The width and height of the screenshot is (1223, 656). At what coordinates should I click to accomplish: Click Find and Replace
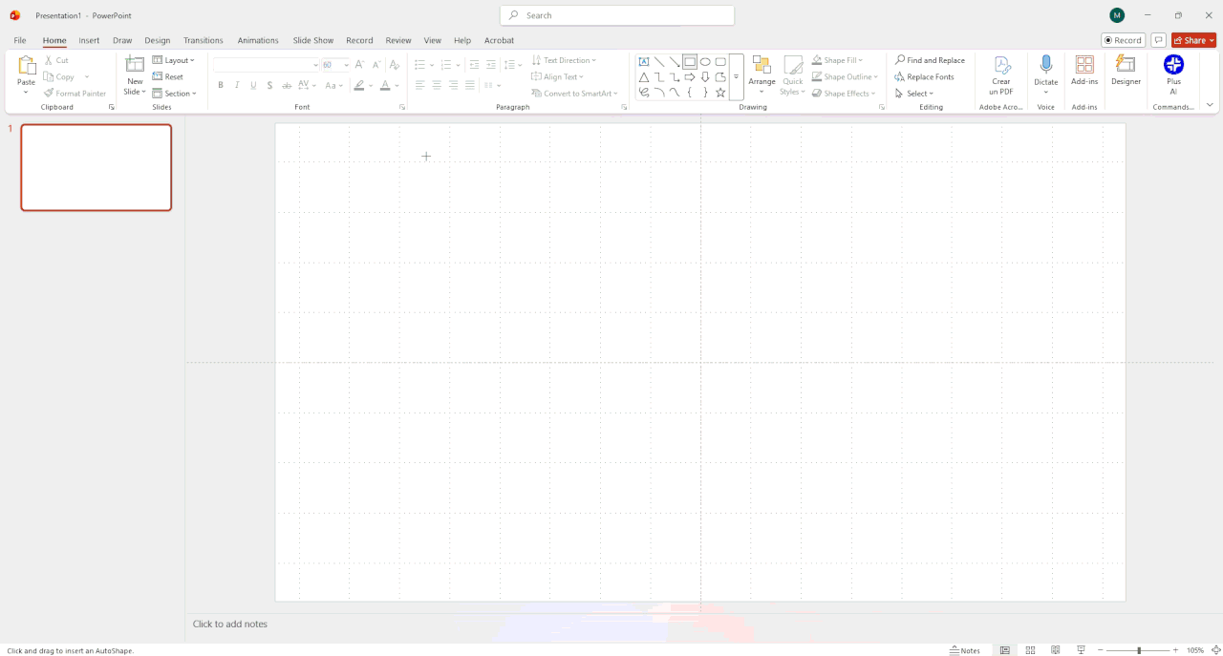pos(930,60)
